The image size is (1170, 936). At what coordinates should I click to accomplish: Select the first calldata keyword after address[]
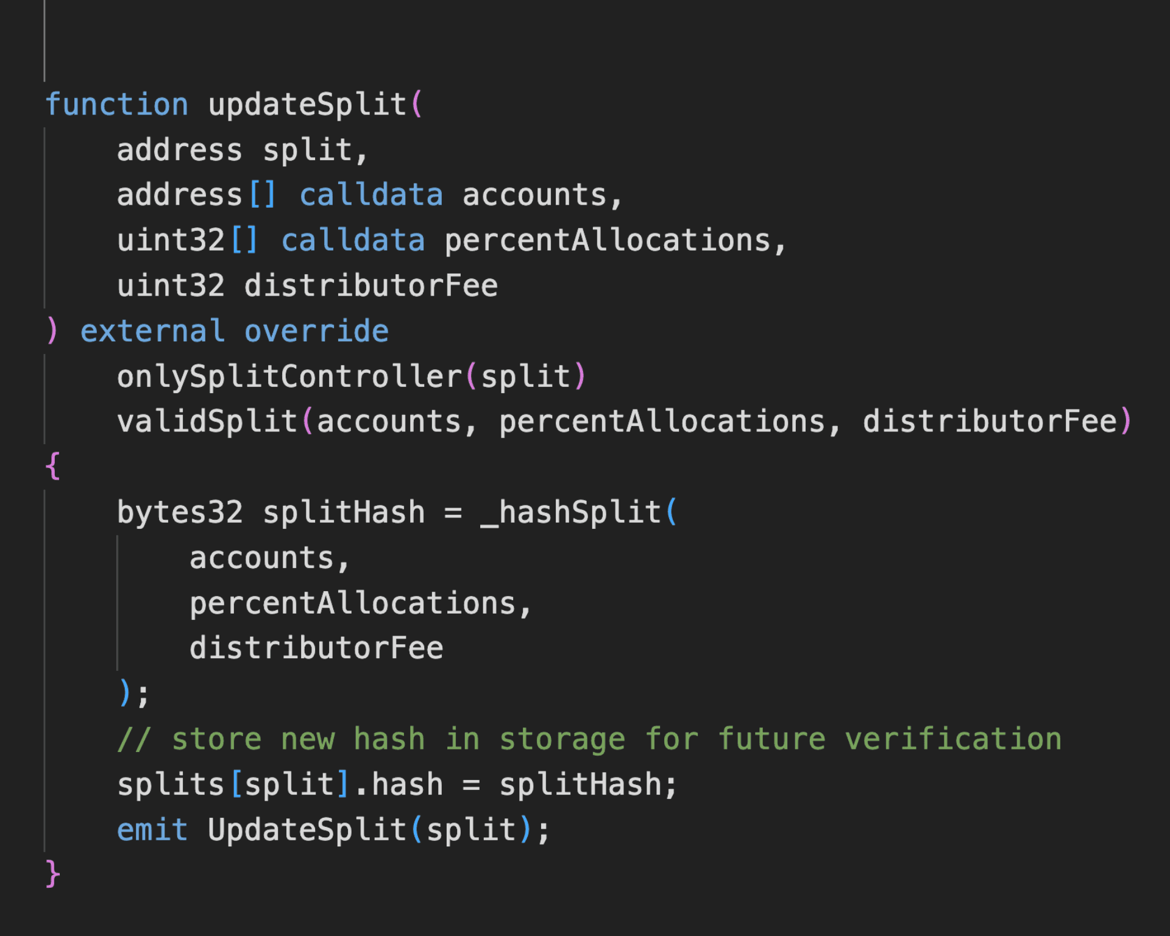[371, 195]
